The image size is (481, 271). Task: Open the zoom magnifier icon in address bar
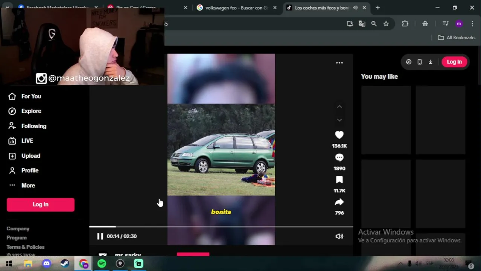374,24
